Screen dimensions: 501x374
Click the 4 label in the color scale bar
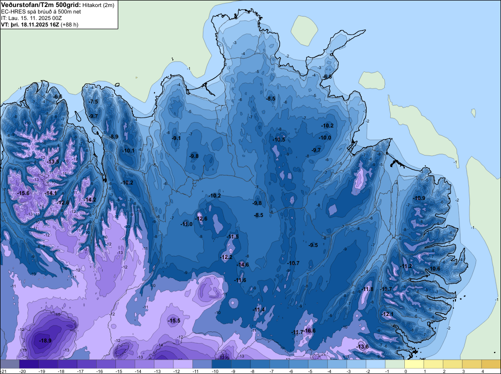pyautogui.click(x=482, y=371)
